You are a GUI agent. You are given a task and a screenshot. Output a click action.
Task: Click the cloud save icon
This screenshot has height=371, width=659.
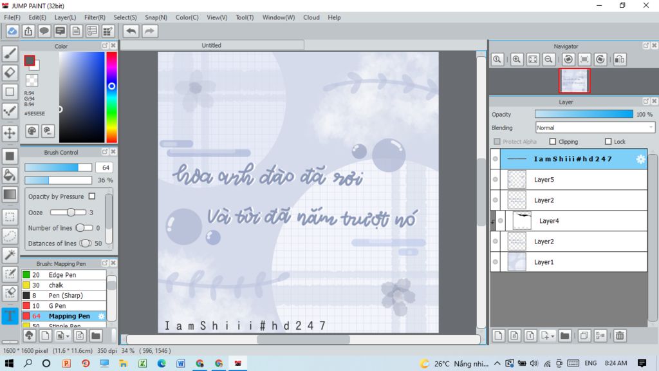(12, 31)
